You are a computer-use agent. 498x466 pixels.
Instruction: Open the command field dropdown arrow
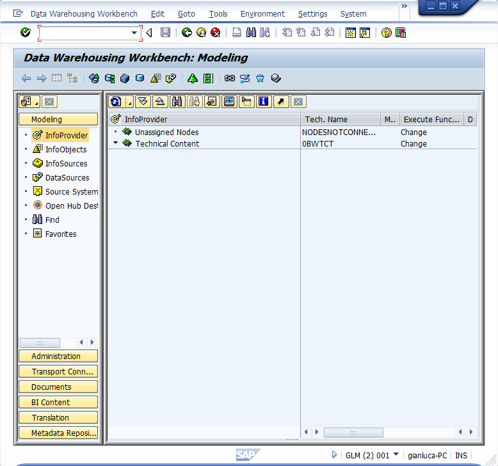(x=134, y=33)
